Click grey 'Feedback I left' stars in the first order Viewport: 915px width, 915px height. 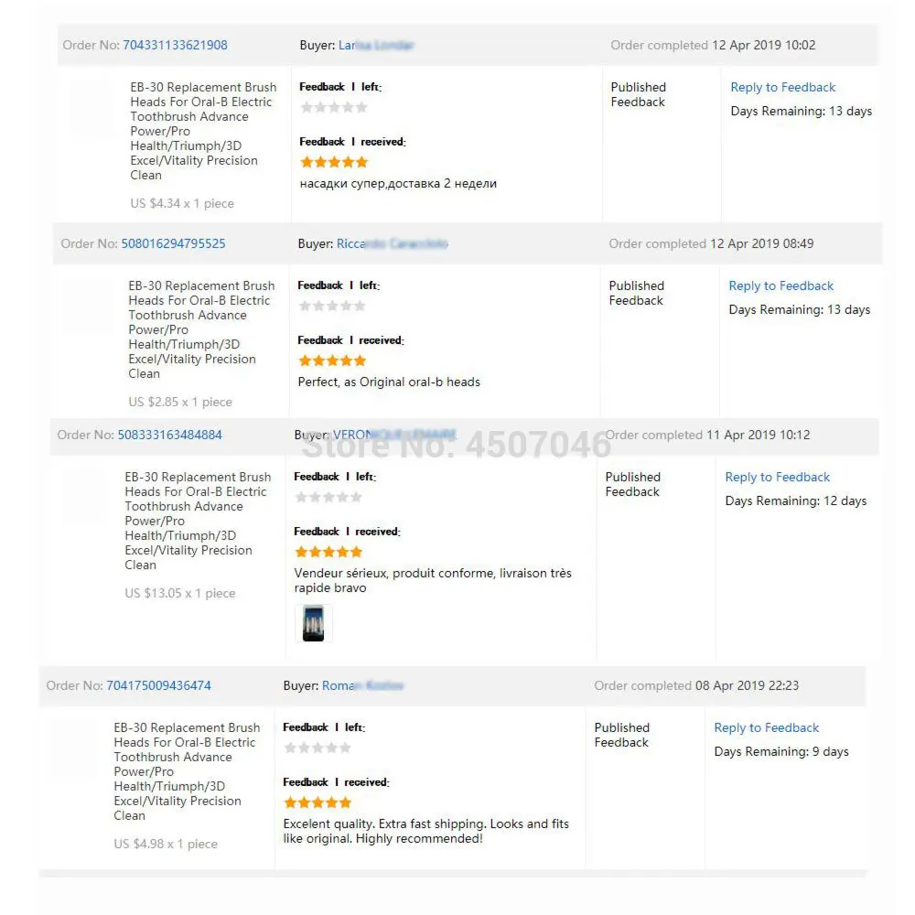coord(334,107)
